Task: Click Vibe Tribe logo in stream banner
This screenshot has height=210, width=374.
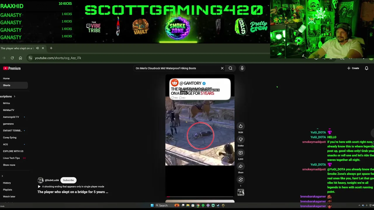Action: click(93, 27)
